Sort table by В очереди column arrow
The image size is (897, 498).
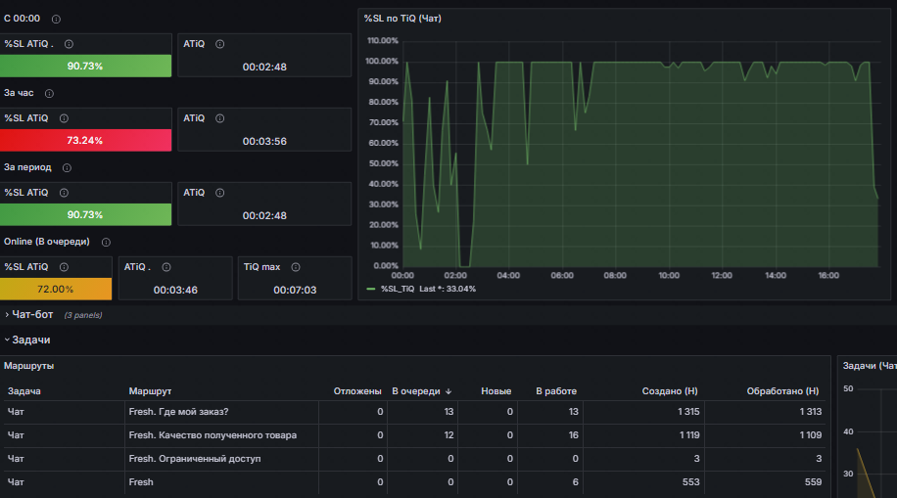(x=448, y=391)
